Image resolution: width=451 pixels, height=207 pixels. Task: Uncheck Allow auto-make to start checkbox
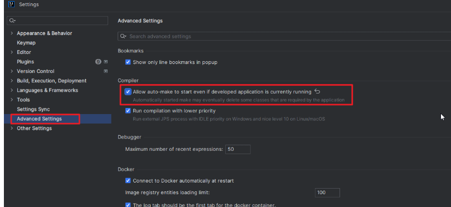128,92
